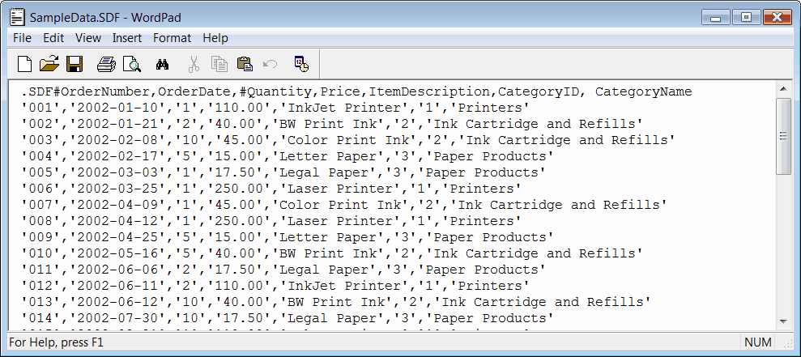Click the Undo arrow icon
The image size is (801, 357).
click(x=270, y=64)
